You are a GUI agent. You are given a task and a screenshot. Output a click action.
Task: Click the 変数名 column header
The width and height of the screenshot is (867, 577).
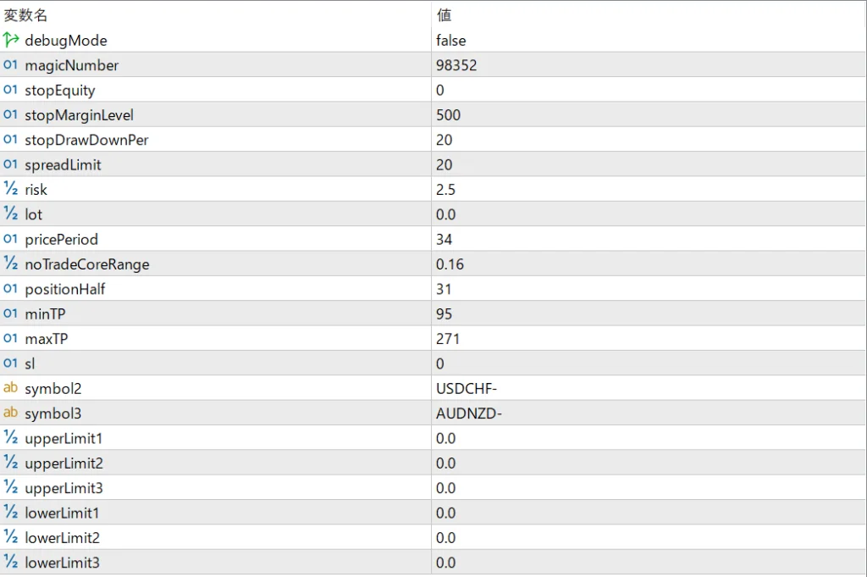coord(26,15)
